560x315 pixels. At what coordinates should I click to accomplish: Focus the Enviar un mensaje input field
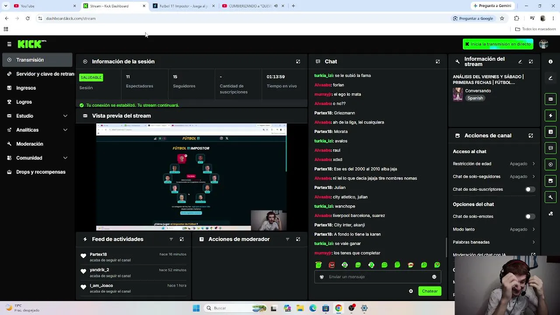378,277
